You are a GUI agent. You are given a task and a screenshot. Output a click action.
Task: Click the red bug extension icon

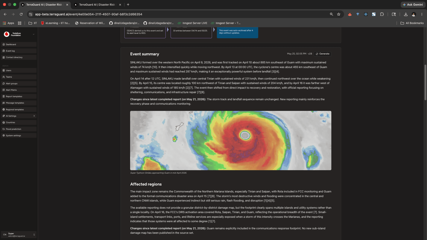(x=349, y=14)
